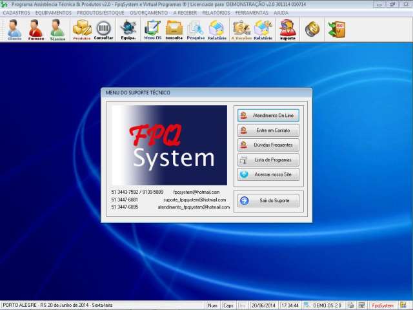Screen dimensions: 413x310
Task: Select the monitor icon in status bar
Action: click(362, 305)
